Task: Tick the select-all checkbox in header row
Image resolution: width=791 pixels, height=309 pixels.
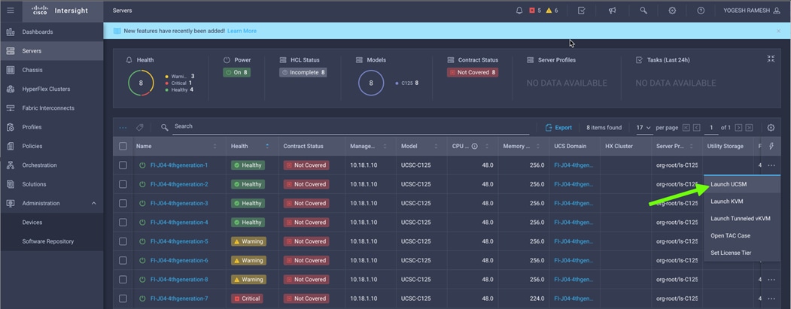Action: pos(123,146)
